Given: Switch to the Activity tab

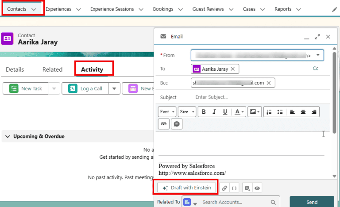Looking at the screenshot, I should [92, 69].
